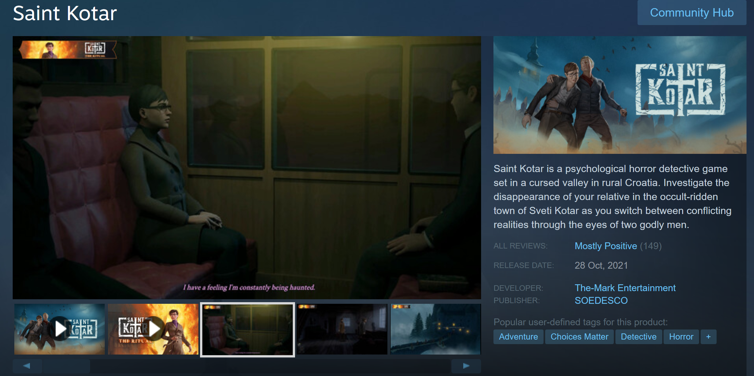This screenshot has height=376, width=754.
Task: Select the foggy village night screenshot thumbnail
Action: [x=436, y=329]
